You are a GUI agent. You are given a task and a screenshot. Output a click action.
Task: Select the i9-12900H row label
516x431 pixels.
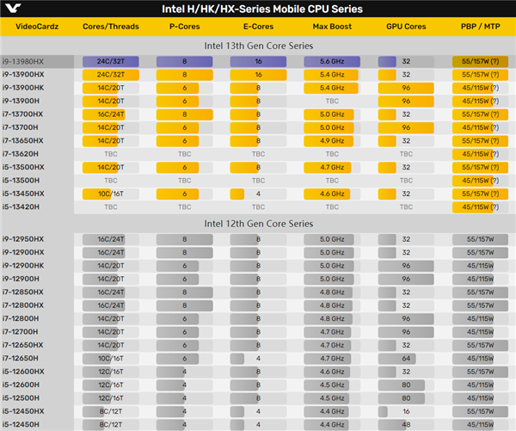pyautogui.click(x=21, y=279)
